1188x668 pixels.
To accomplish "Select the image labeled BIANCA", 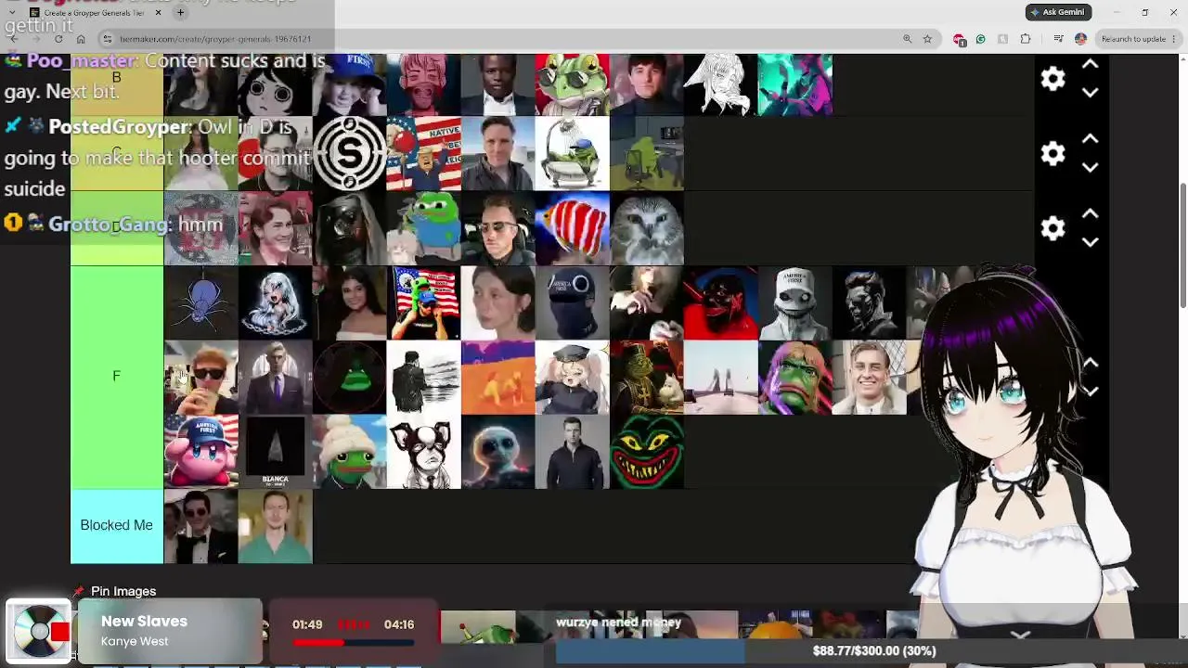I will [276, 452].
